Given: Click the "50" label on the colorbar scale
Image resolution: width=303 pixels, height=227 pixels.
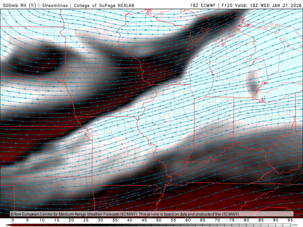Looking at the screenshot, I should click(159, 220).
